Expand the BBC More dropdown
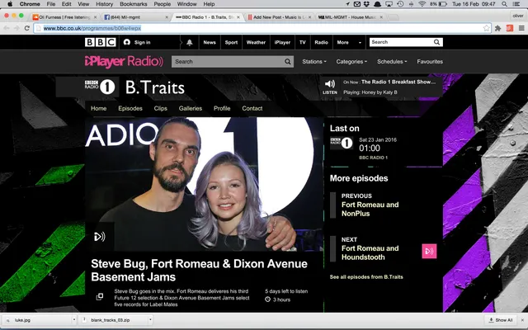 (x=349, y=42)
